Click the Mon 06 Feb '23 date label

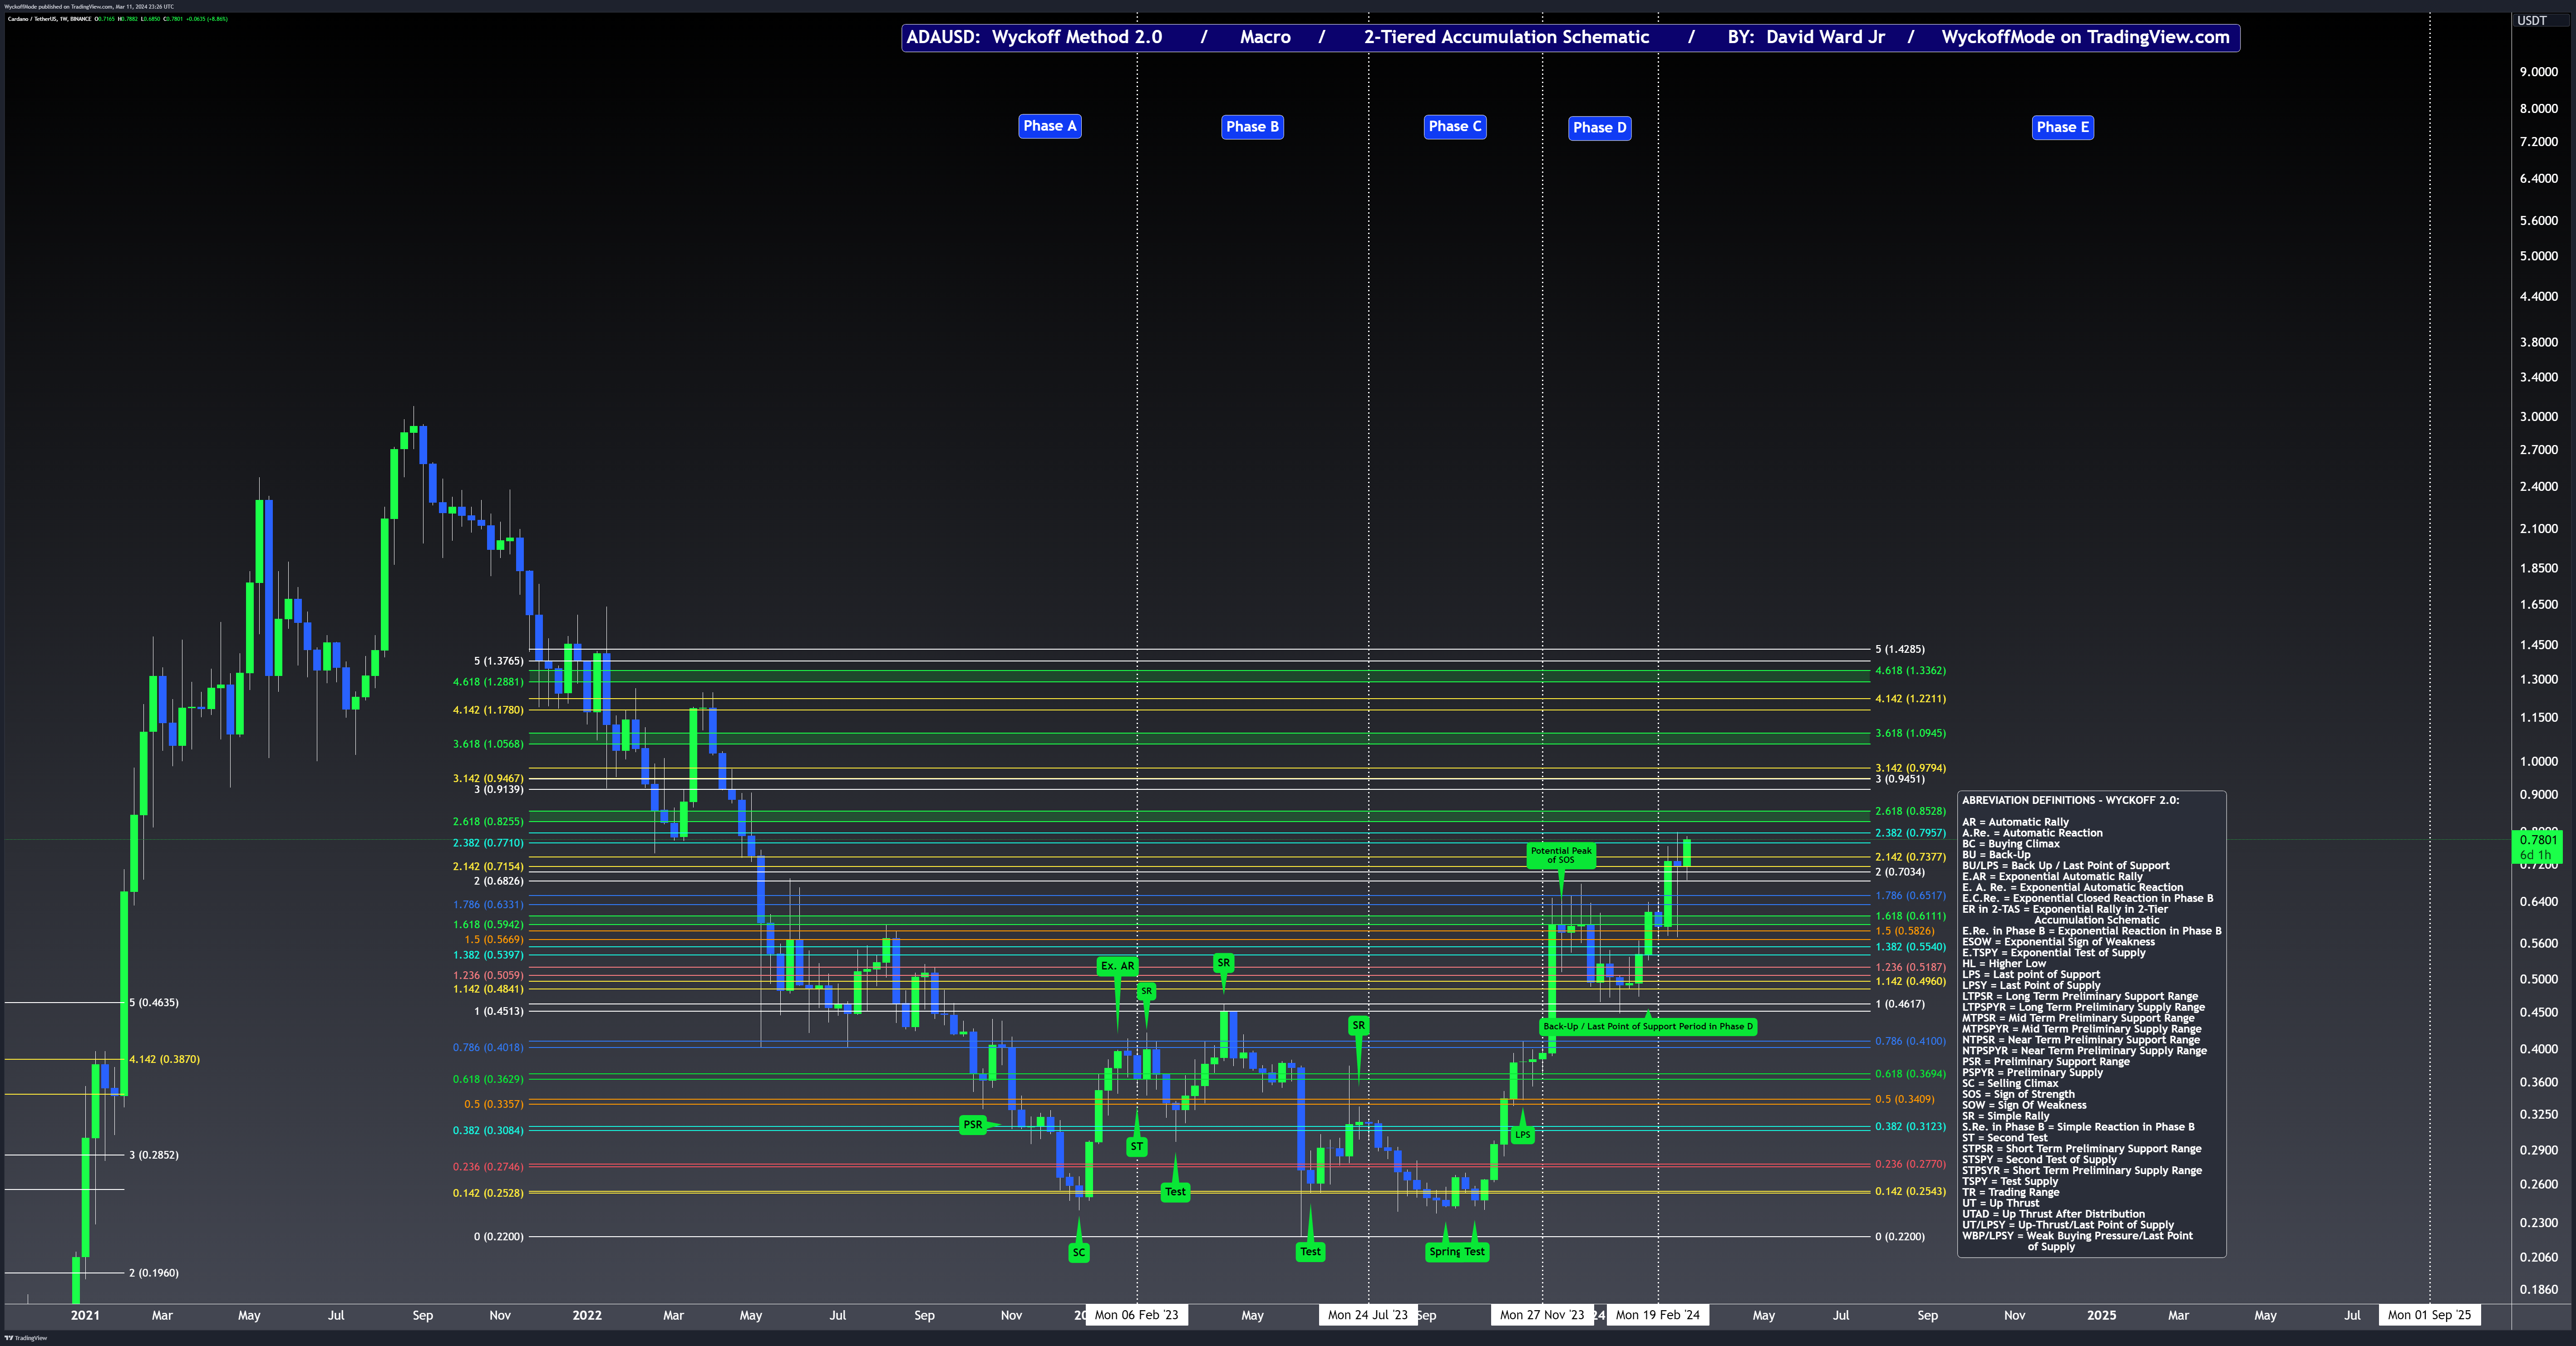1136,1315
